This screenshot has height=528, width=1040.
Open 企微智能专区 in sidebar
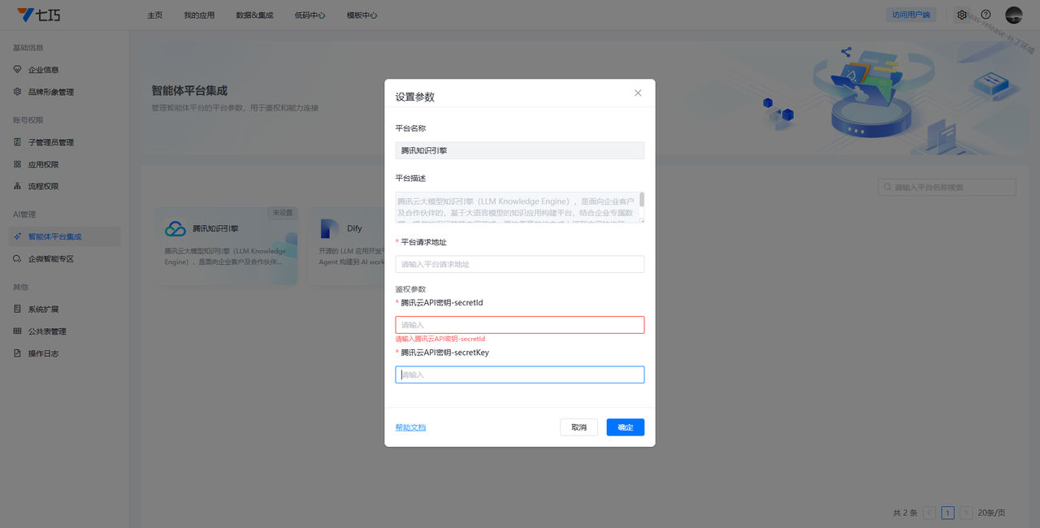click(50, 258)
